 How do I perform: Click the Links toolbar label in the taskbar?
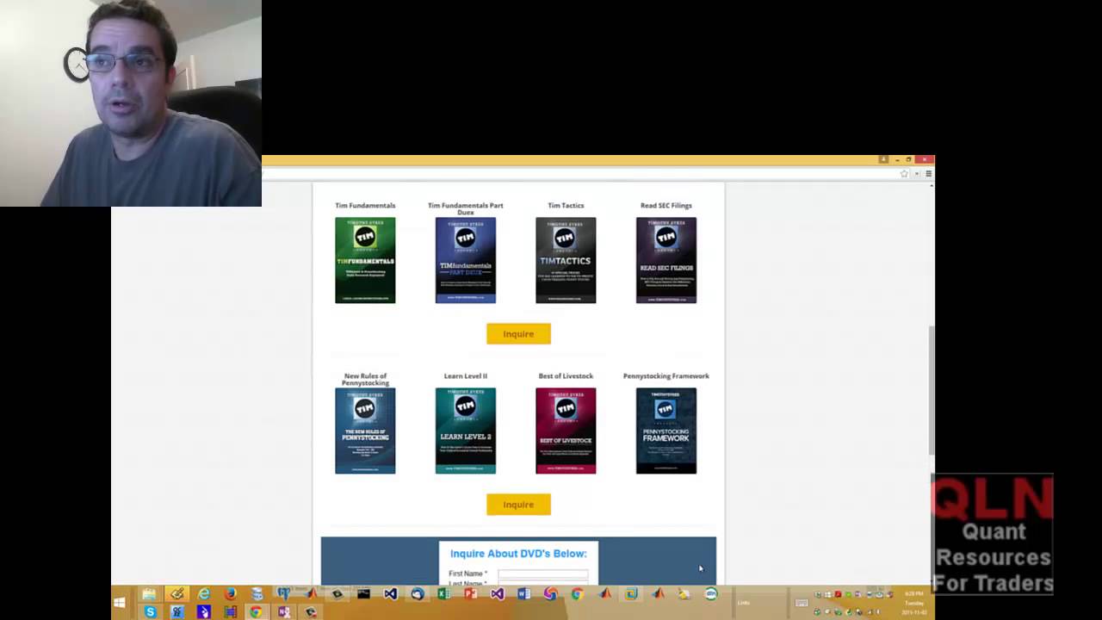pos(744,603)
